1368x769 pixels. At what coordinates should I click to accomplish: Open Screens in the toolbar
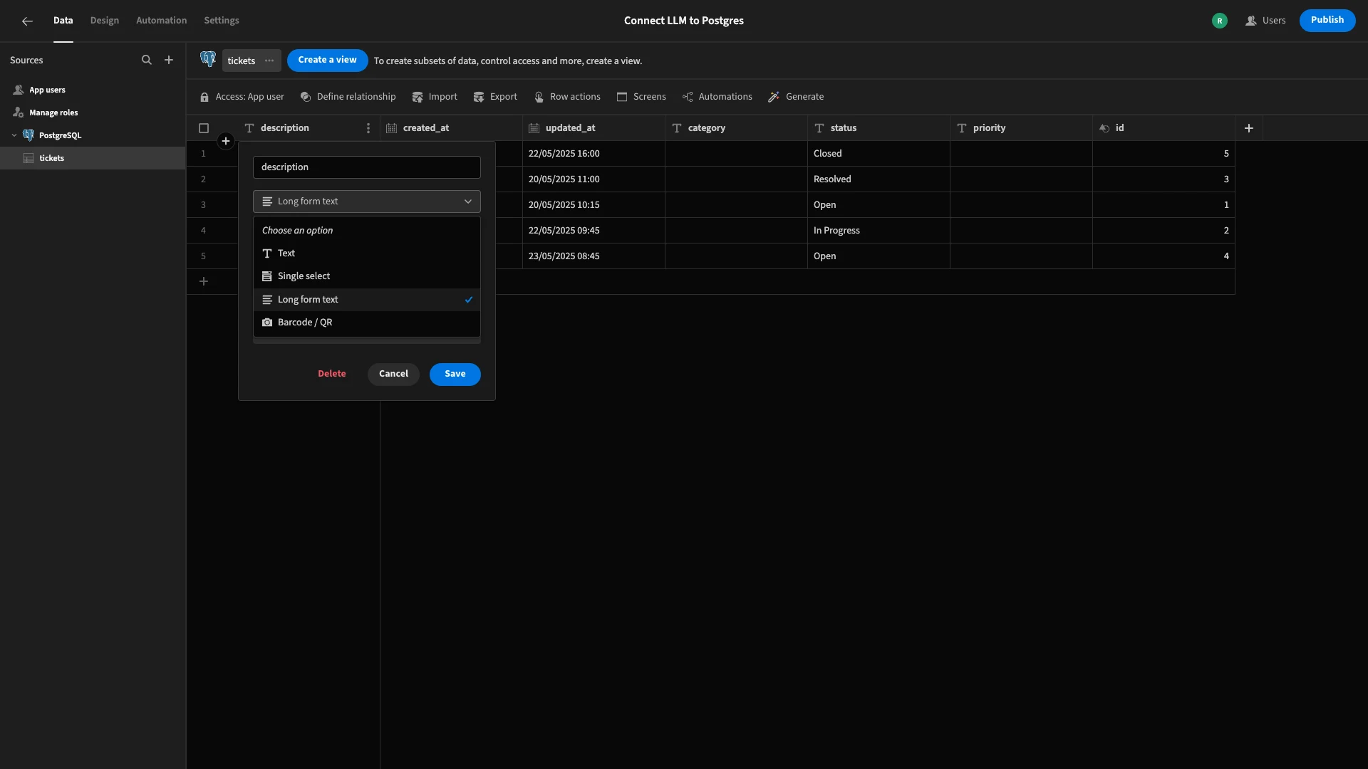(641, 97)
